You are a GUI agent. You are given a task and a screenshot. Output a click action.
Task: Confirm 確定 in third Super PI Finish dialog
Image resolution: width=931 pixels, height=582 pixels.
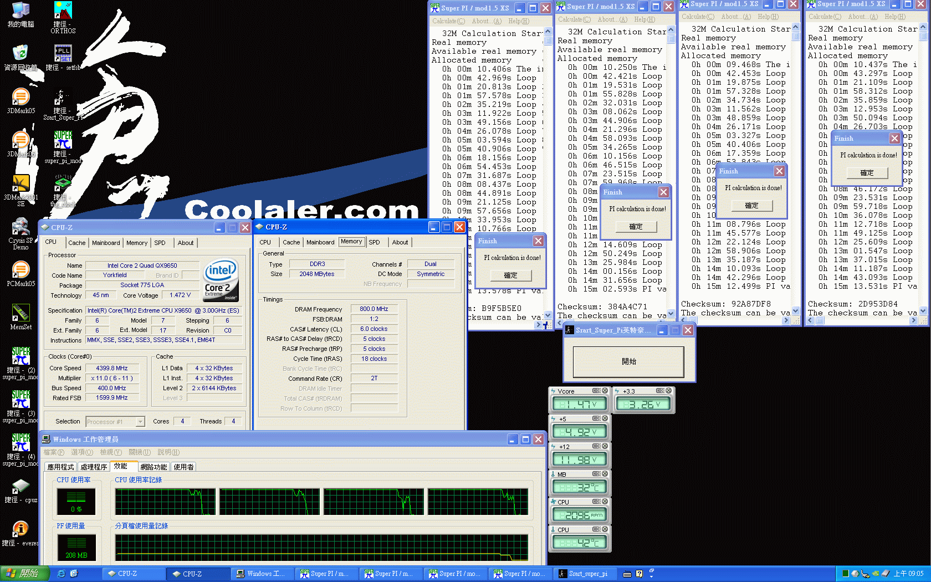click(x=752, y=206)
